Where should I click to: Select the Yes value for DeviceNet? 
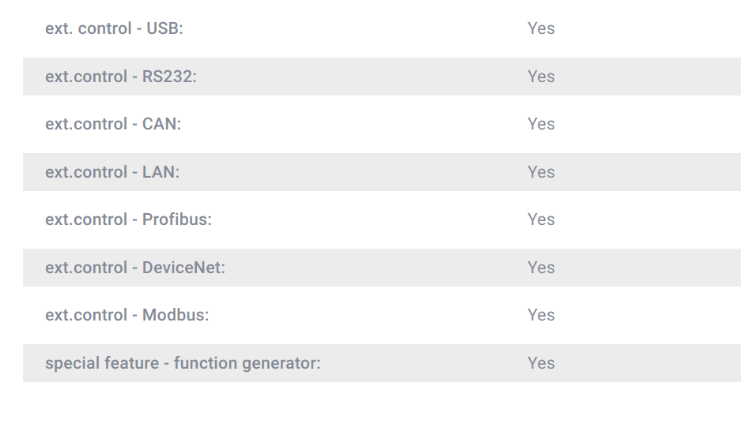point(541,268)
